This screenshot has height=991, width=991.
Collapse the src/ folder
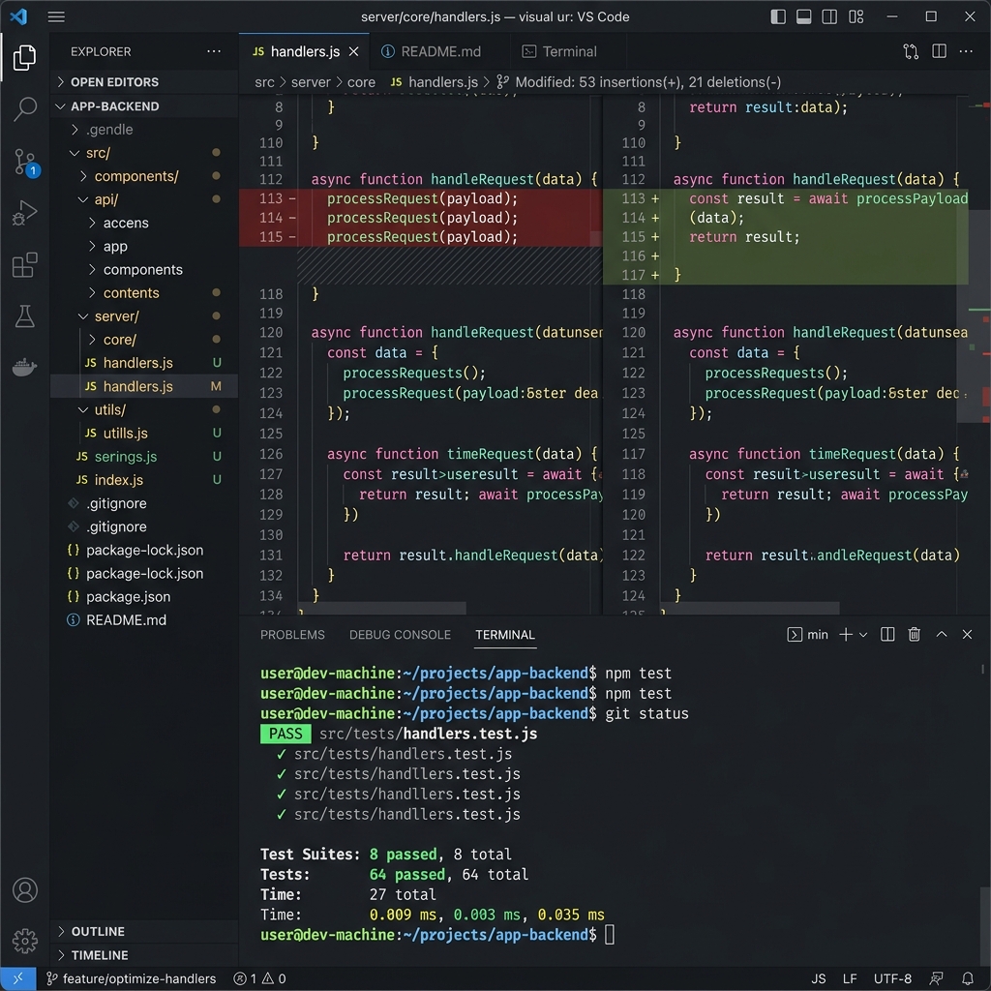point(144,153)
